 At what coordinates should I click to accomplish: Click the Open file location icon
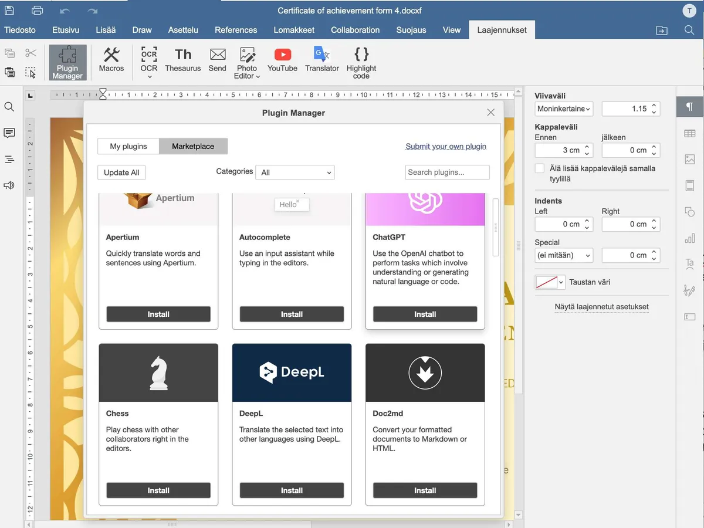662,30
